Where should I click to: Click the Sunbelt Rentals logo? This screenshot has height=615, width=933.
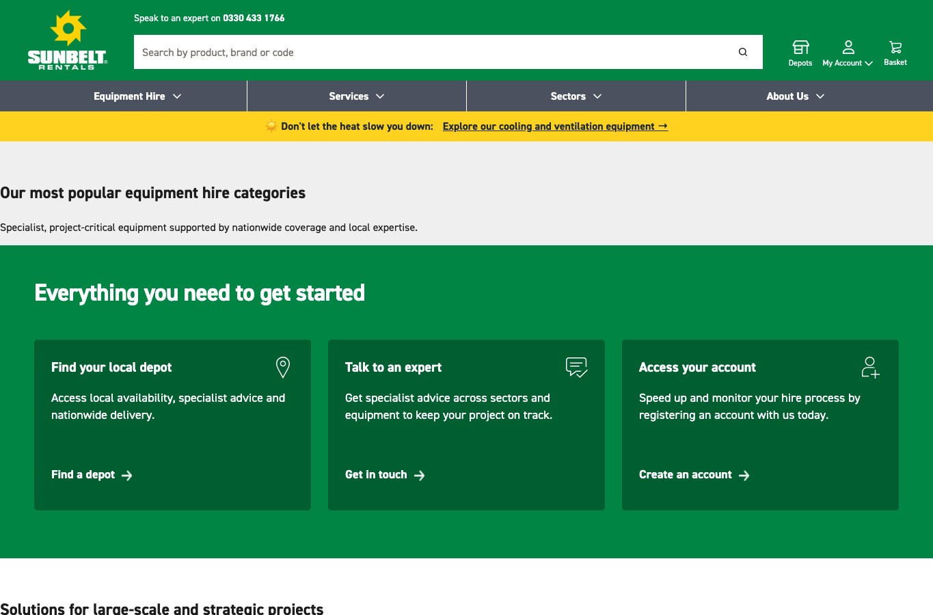click(67, 40)
